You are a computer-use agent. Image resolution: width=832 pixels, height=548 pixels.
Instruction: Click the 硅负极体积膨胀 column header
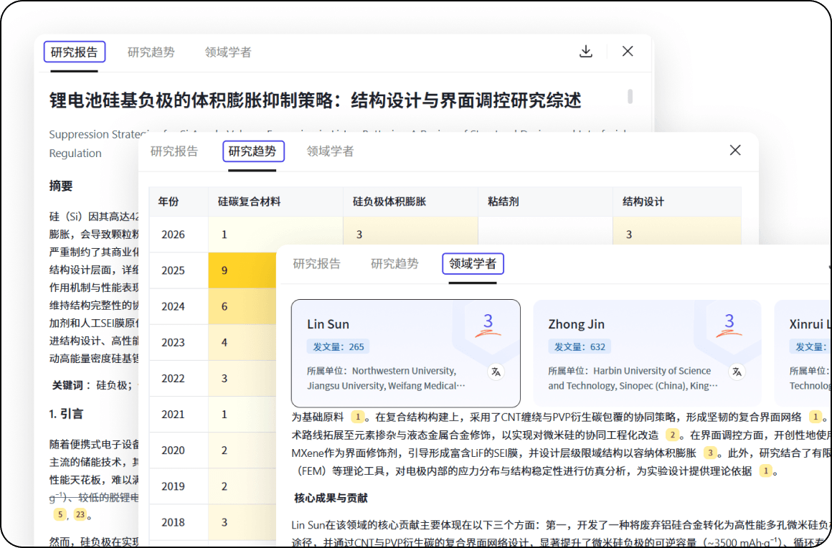tap(410, 202)
